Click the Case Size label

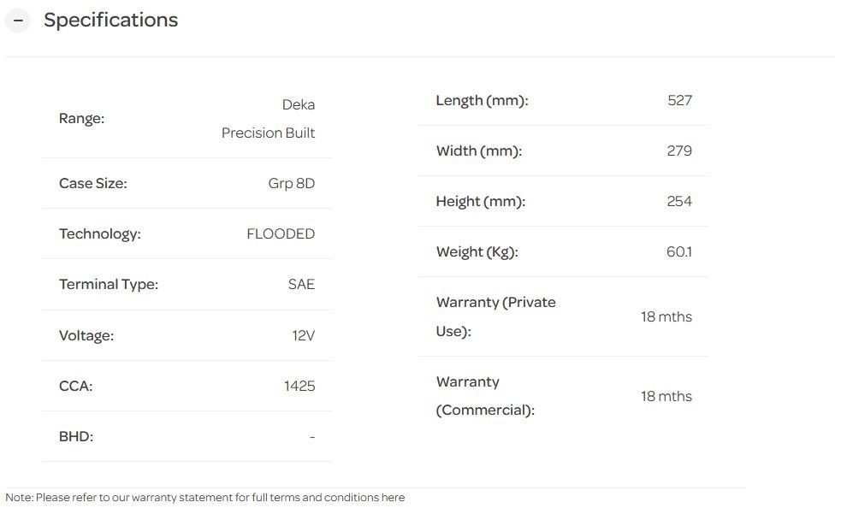[x=92, y=183]
